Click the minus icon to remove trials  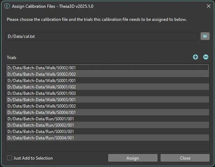coord(205,57)
